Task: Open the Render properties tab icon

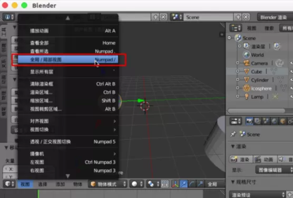Action: 249,121
